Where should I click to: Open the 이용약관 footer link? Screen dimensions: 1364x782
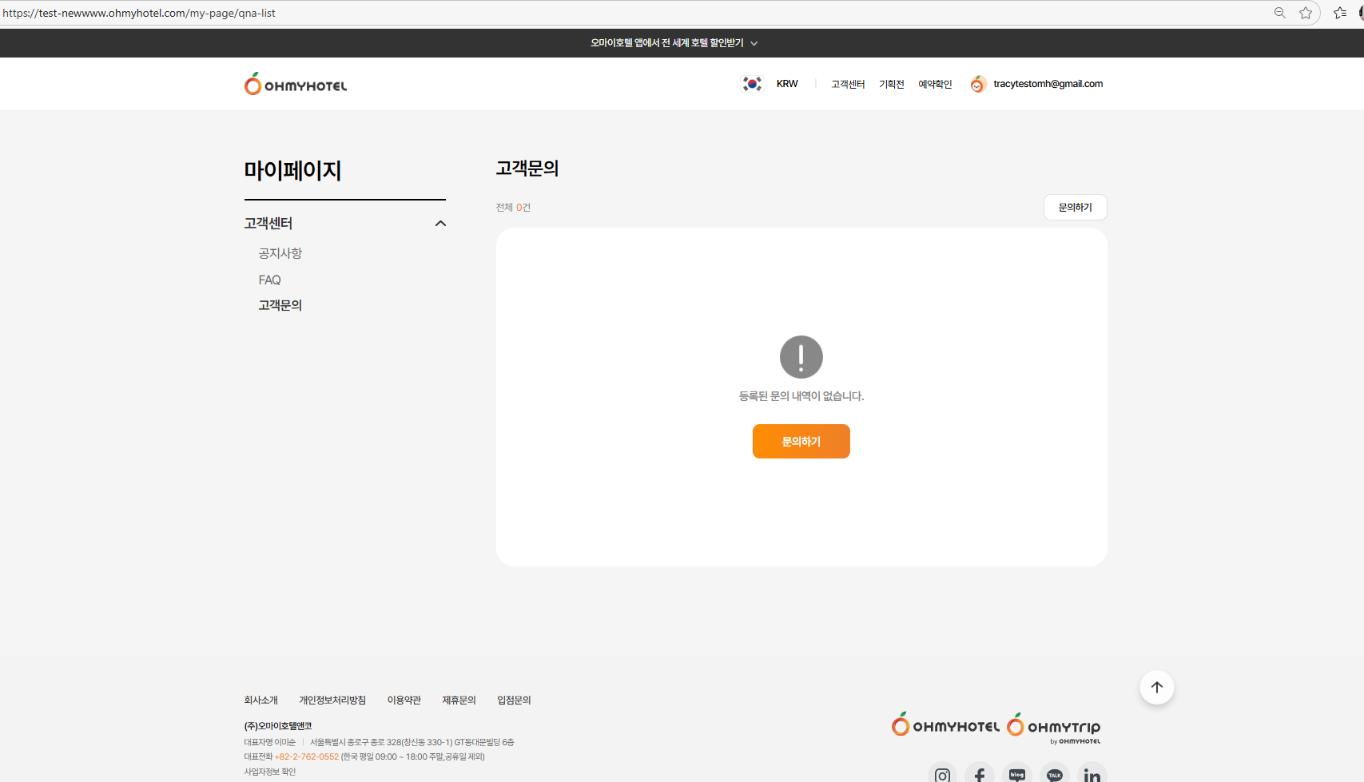[404, 701]
